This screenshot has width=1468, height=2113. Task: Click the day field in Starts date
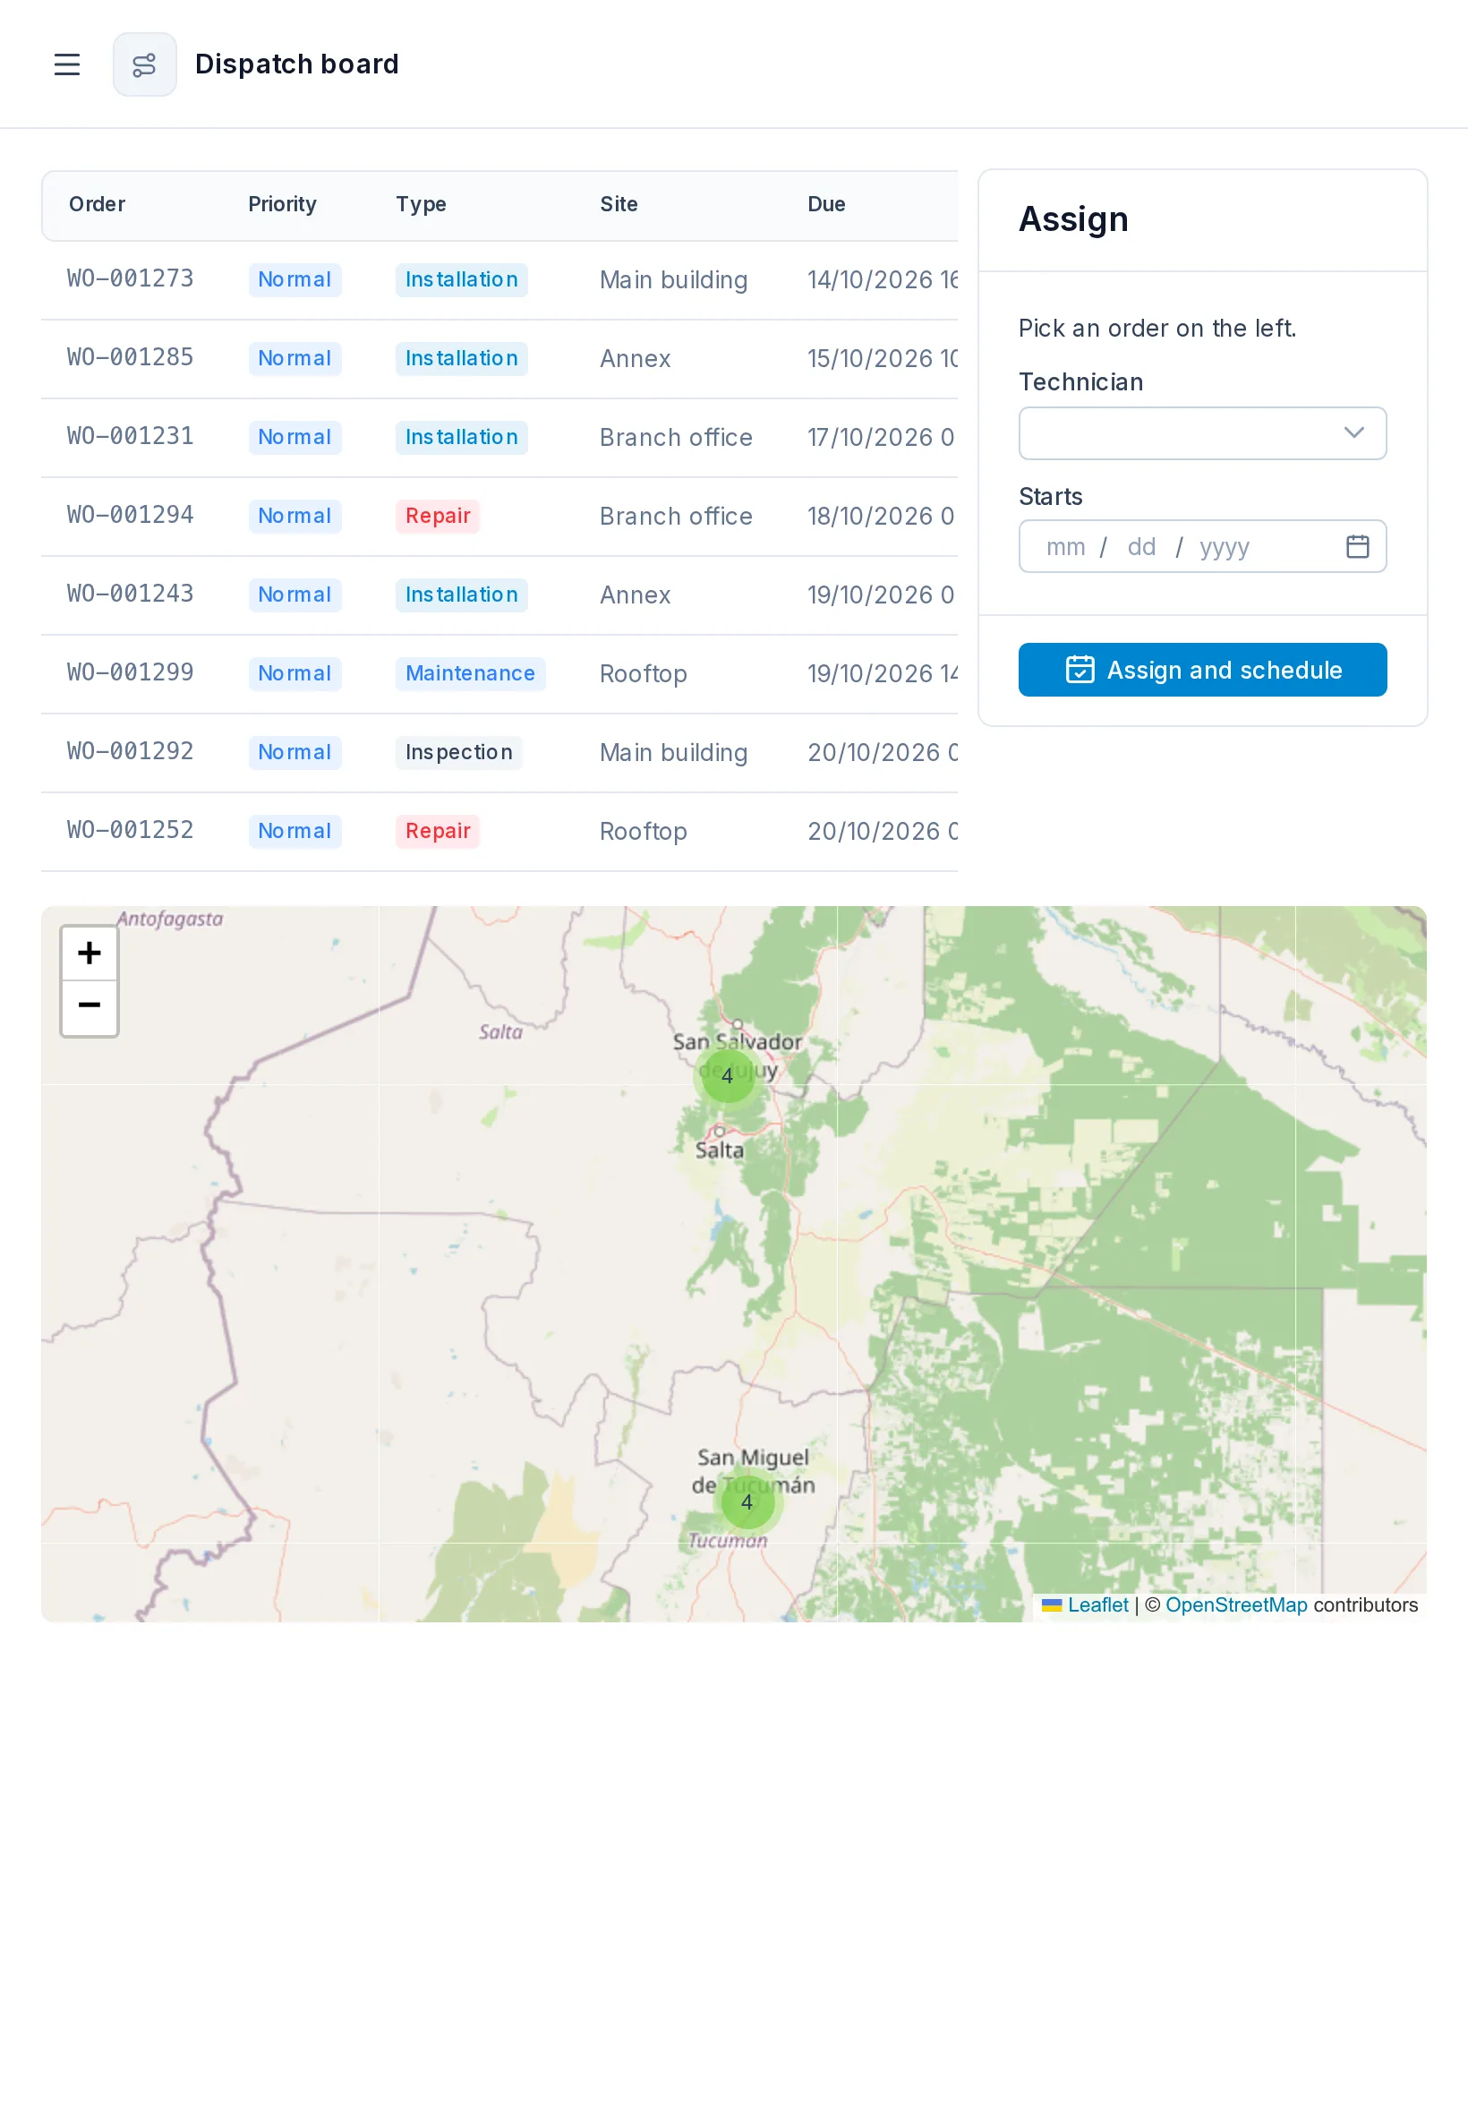(x=1141, y=546)
